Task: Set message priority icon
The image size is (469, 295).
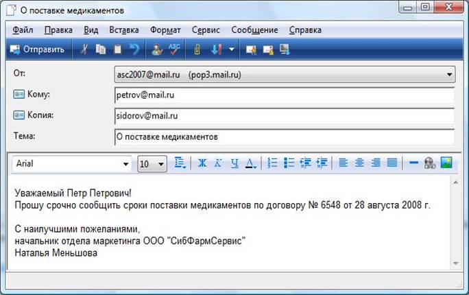Action: (217, 49)
